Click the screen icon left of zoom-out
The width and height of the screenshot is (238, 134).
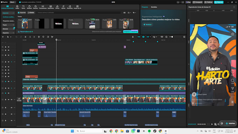(162, 37)
